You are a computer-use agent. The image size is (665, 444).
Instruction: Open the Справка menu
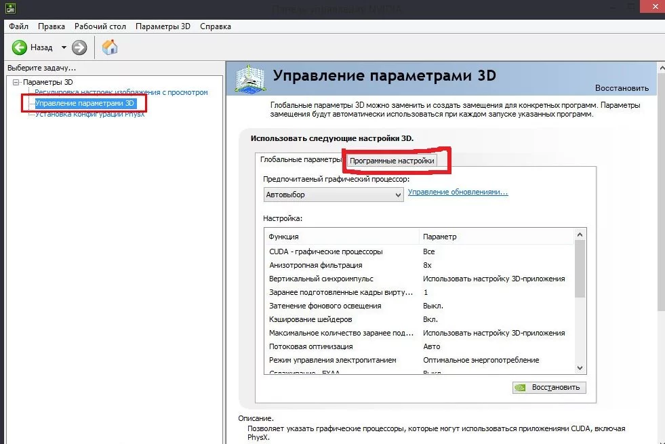pyautogui.click(x=216, y=26)
